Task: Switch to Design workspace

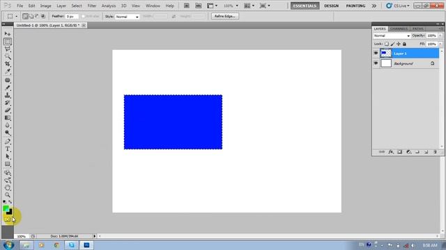Action: pos(332,6)
